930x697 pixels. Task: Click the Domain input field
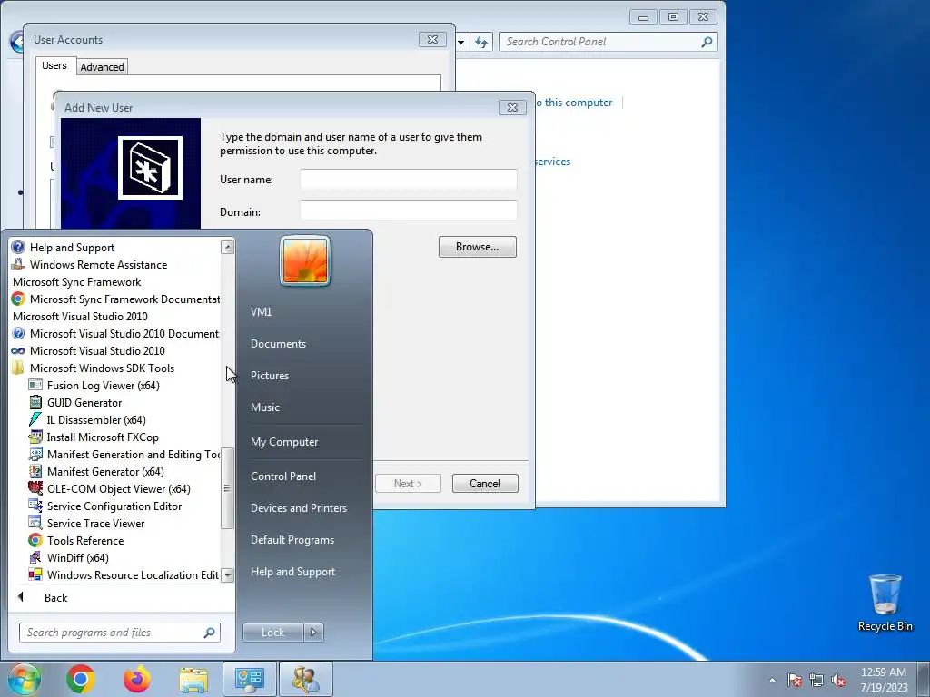[x=408, y=211]
